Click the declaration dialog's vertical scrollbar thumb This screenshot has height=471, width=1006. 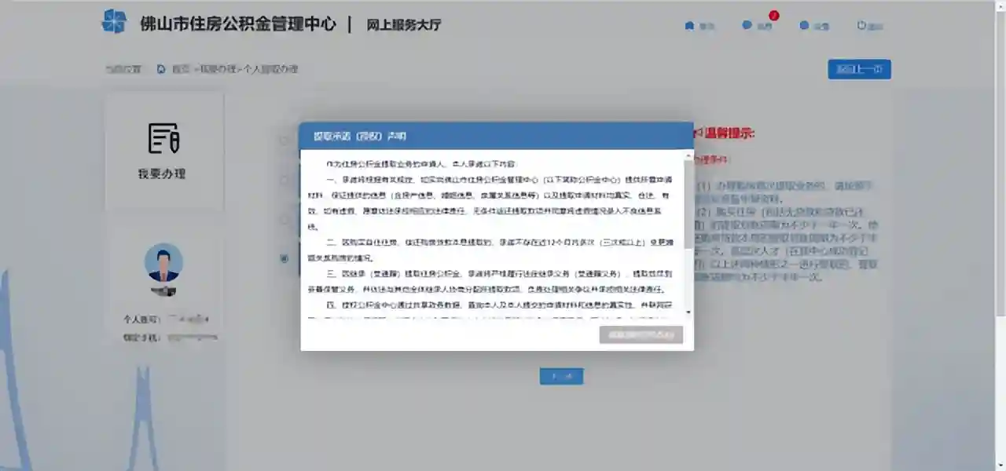[688, 204]
